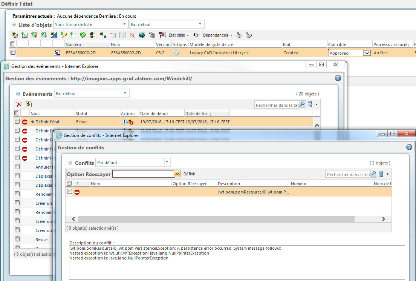Collapse the Evénements section

click(18, 94)
